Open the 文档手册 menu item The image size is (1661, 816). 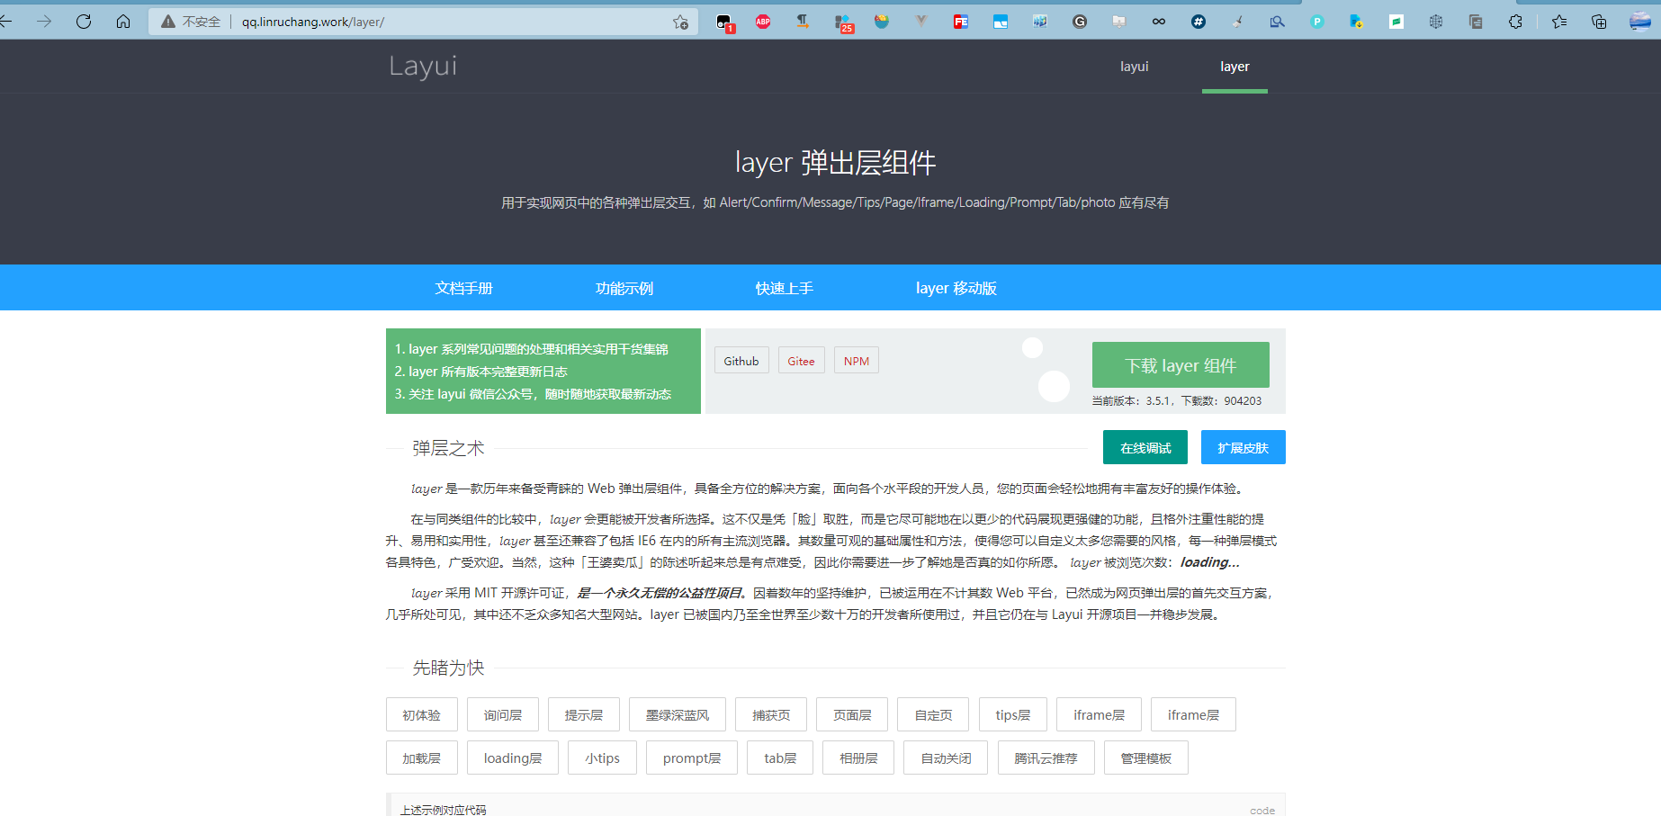[x=464, y=287]
